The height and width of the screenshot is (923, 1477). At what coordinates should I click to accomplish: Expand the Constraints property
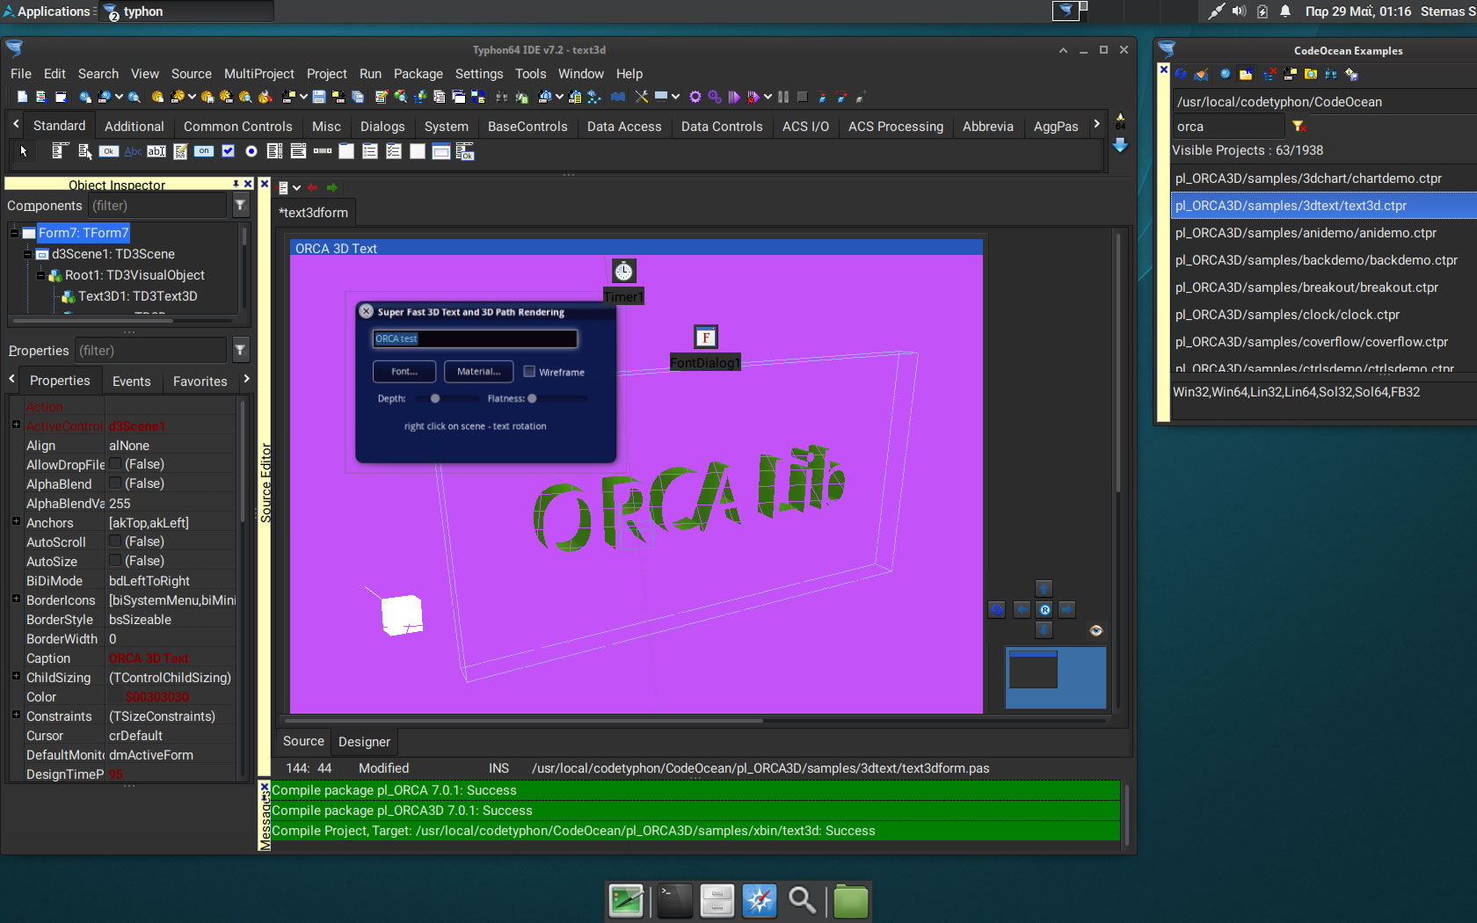coord(16,715)
